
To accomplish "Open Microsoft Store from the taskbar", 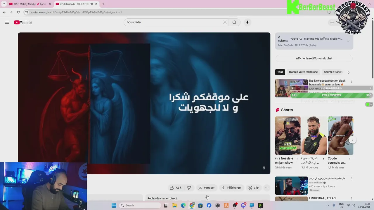I will (200, 205).
